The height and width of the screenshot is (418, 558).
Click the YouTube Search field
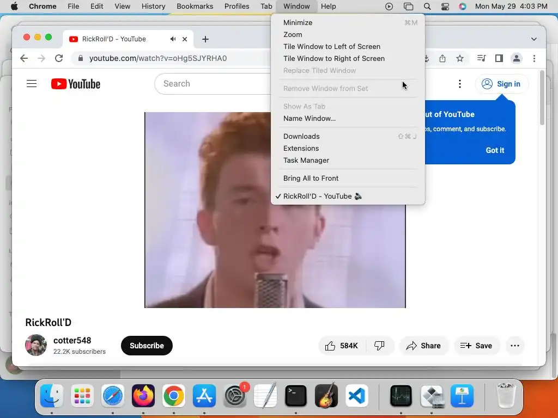click(213, 84)
